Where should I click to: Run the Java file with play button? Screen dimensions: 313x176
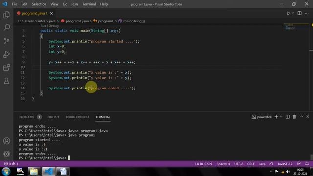pos(289,13)
